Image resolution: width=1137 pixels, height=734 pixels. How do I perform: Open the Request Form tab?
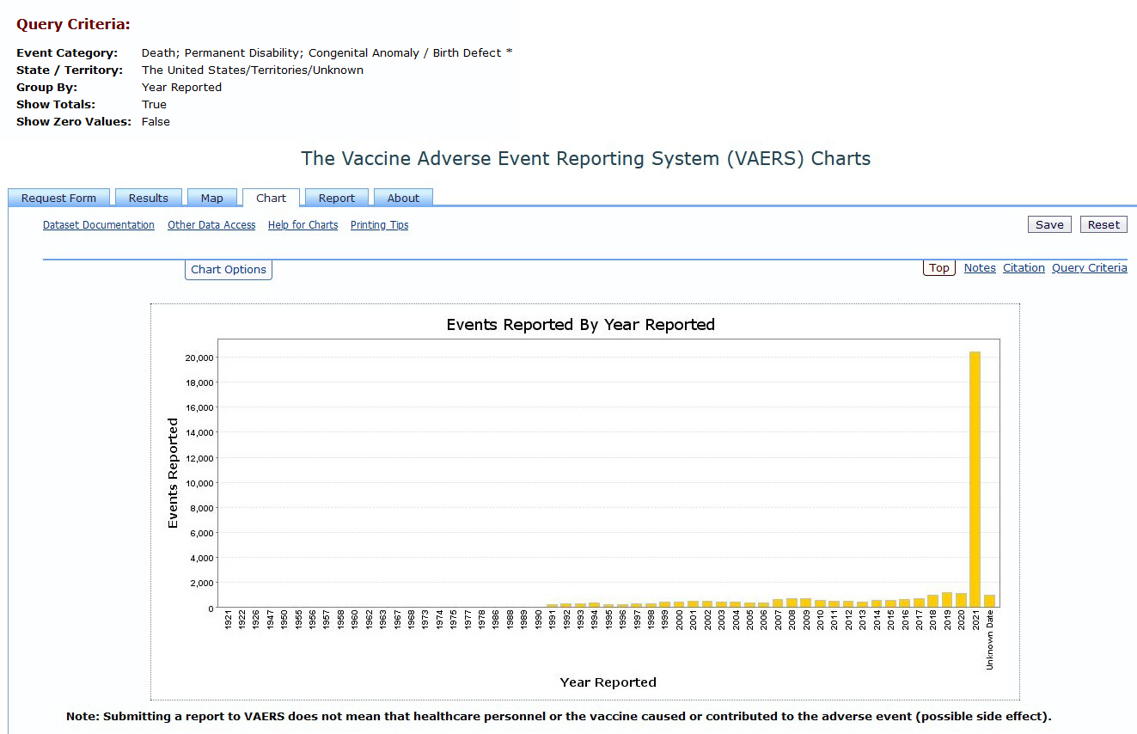click(58, 198)
